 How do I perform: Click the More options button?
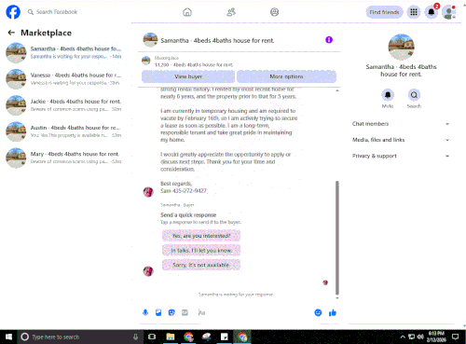pyautogui.click(x=286, y=76)
